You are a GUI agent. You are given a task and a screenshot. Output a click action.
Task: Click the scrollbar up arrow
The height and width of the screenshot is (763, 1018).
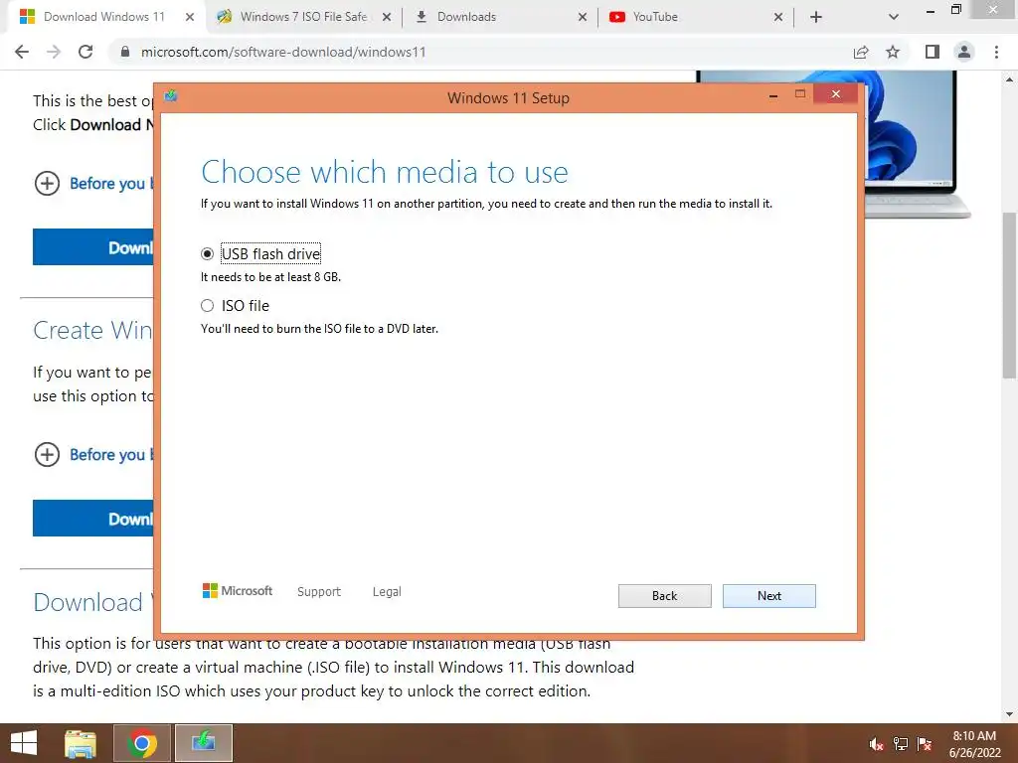[1010, 79]
